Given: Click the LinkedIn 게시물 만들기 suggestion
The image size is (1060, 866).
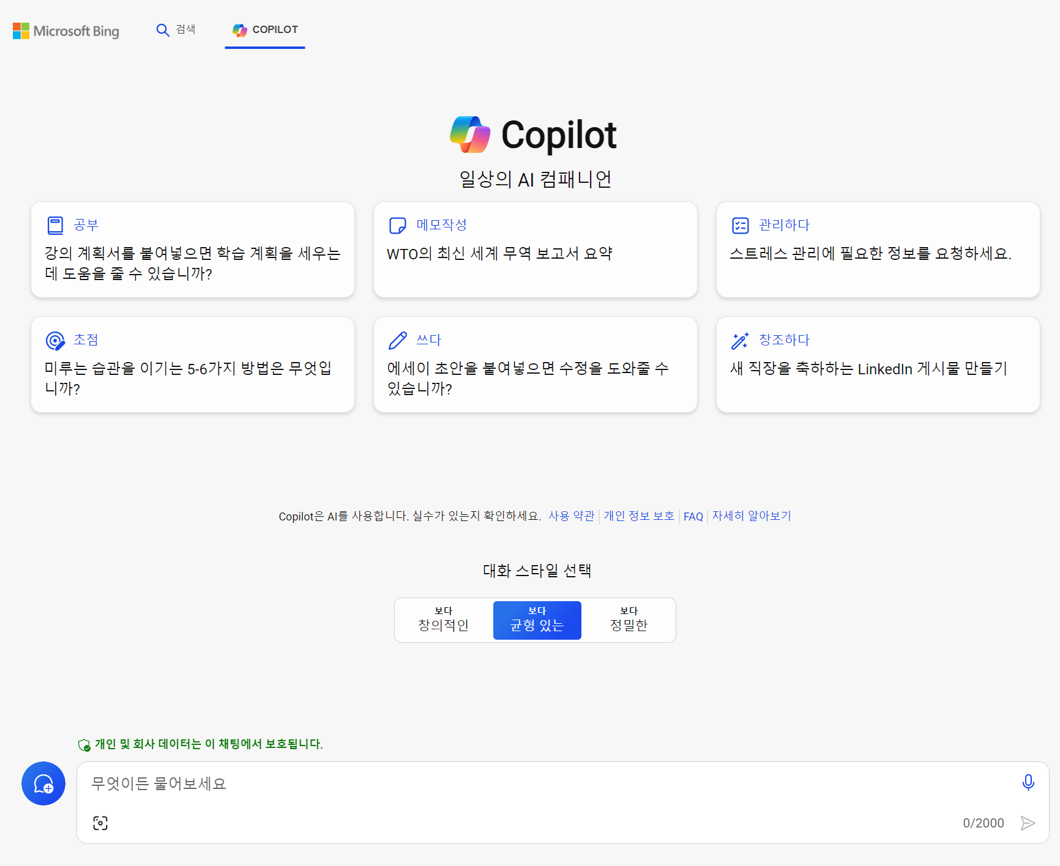Looking at the screenshot, I should click(x=878, y=365).
